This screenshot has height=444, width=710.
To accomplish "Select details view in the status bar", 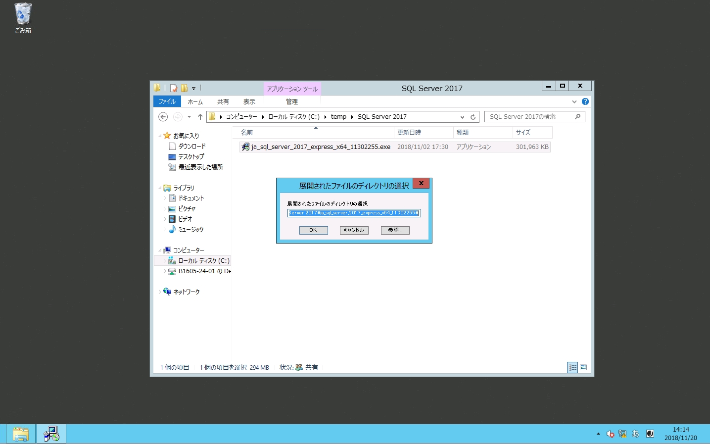I will [x=572, y=367].
